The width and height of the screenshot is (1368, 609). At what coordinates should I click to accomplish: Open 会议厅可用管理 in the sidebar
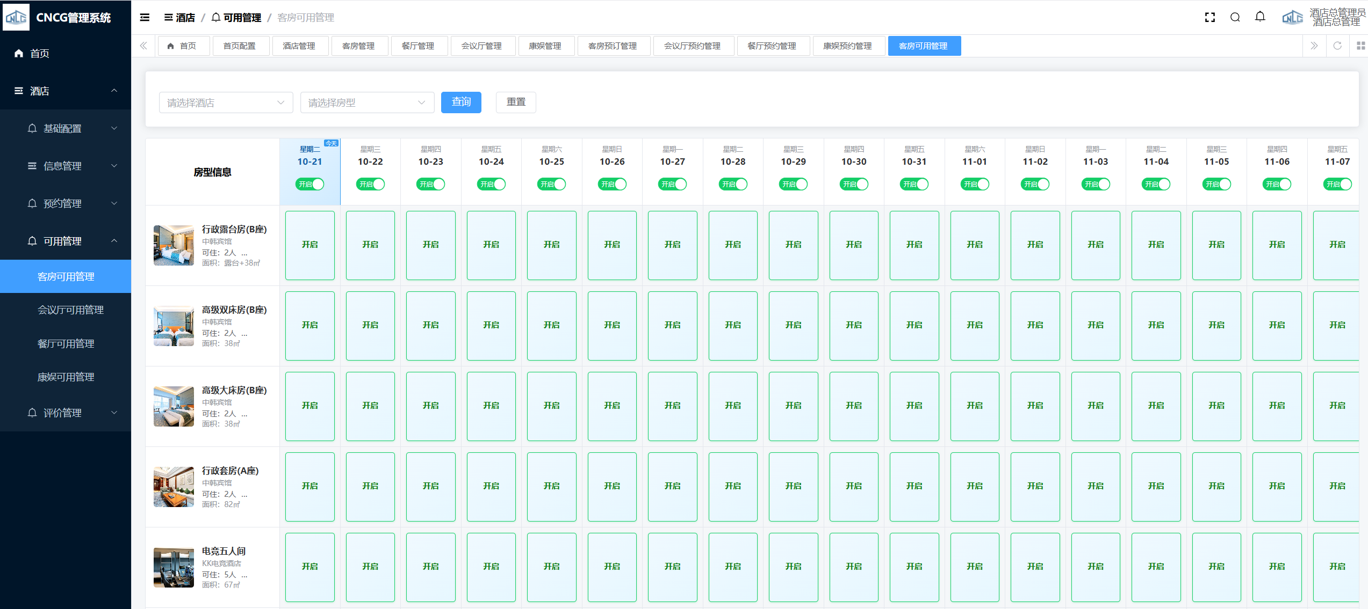70,310
